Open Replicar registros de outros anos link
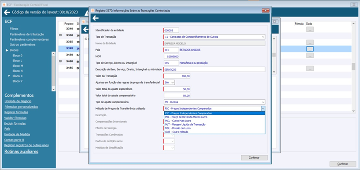 [27, 145]
